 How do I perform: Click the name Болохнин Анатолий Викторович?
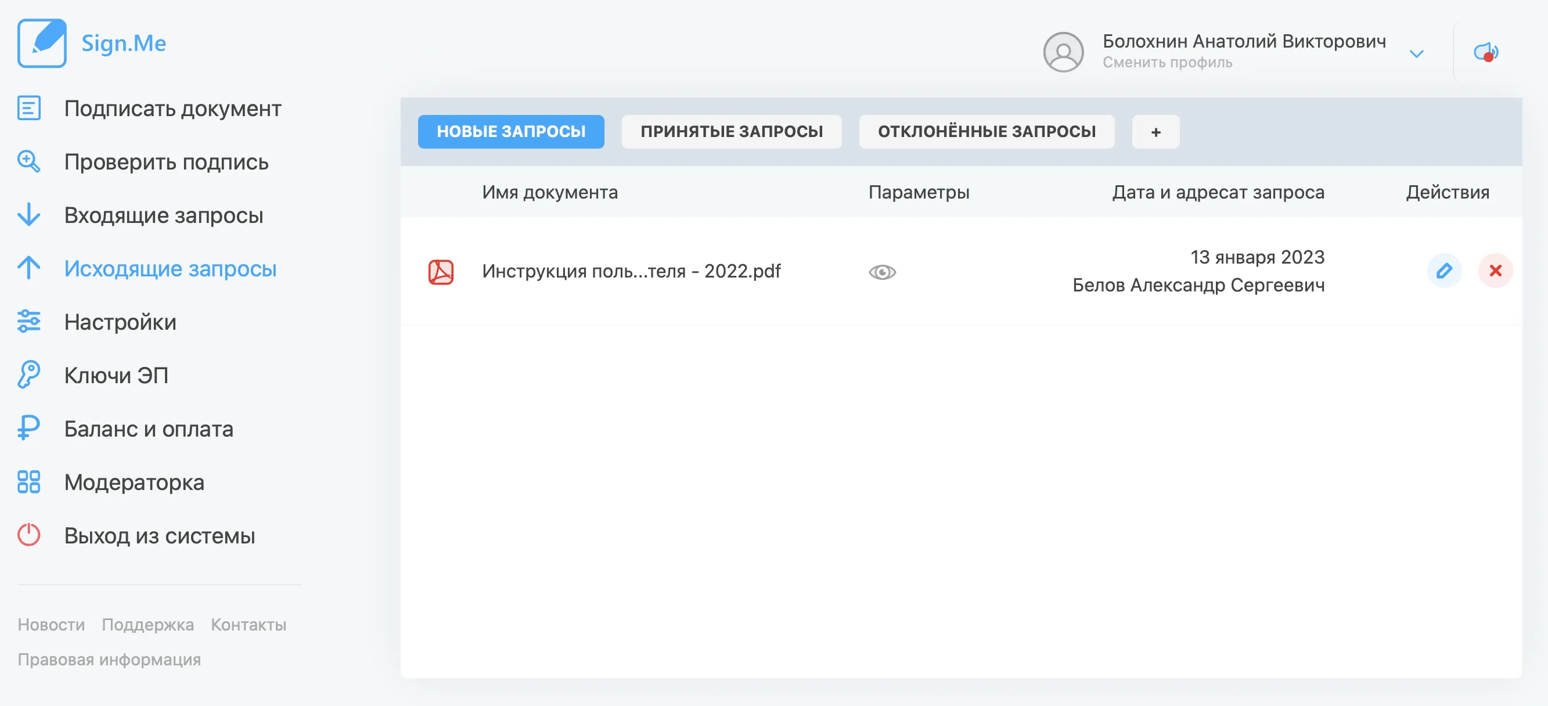(x=1244, y=41)
